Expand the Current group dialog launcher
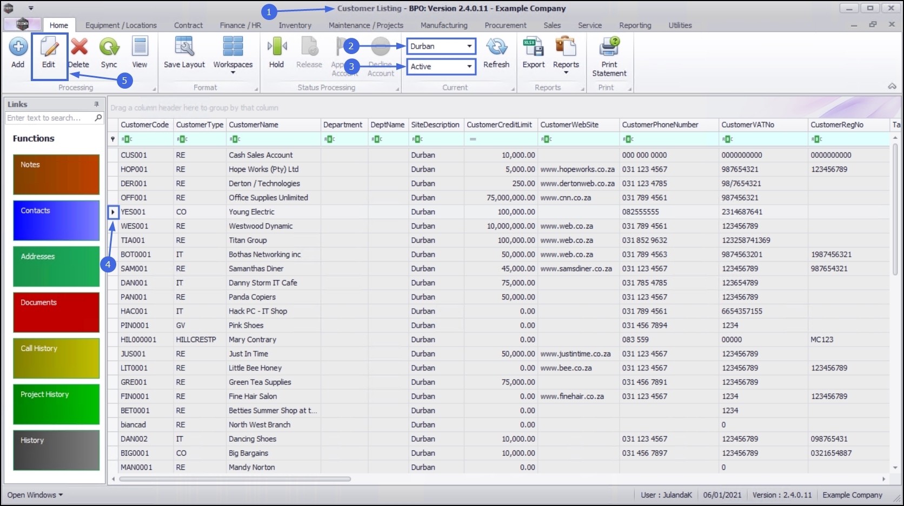Viewport: 904px width, 506px height. coord(513,89)
